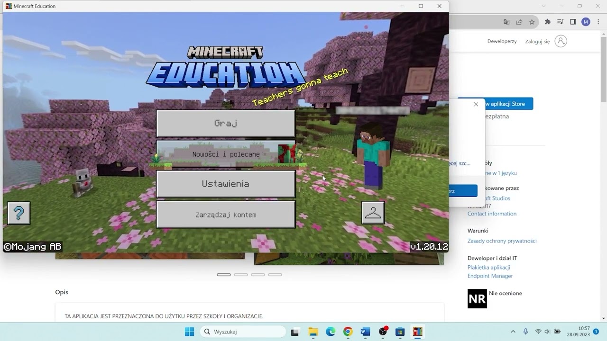Click the microphone tray icon
Image resolution: width=607 pixels, height=341 pixels.
coord(525,332)
